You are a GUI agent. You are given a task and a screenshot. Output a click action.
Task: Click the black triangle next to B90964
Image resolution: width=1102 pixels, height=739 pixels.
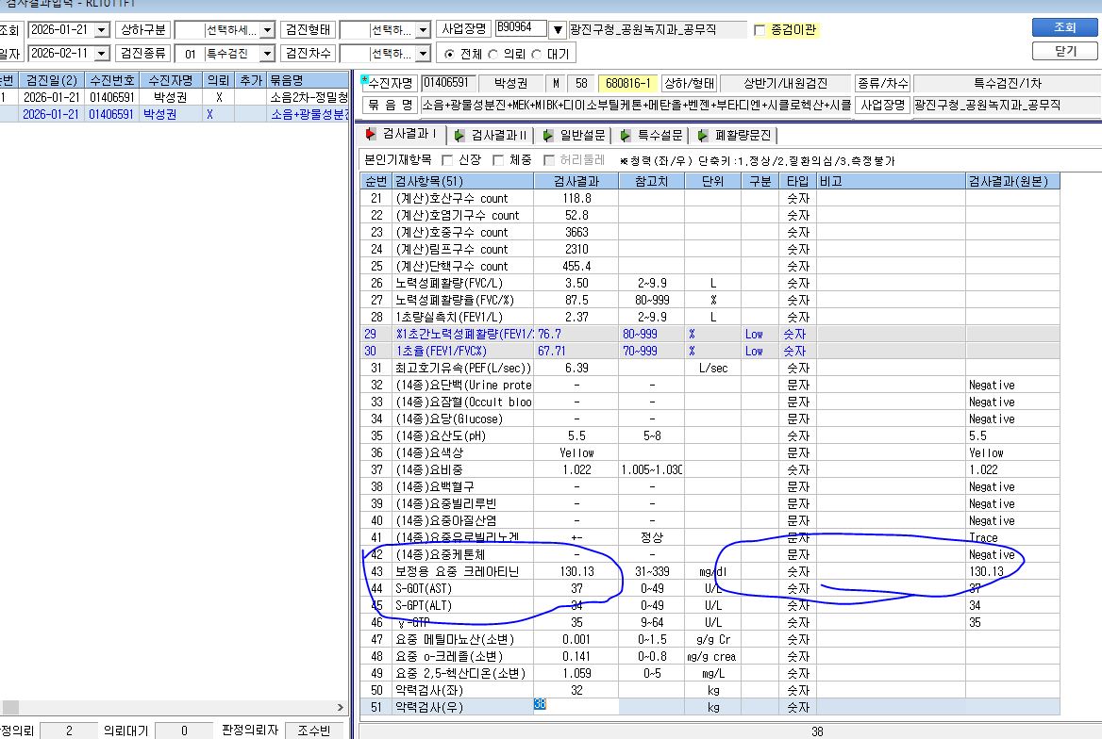coord(558,30)
